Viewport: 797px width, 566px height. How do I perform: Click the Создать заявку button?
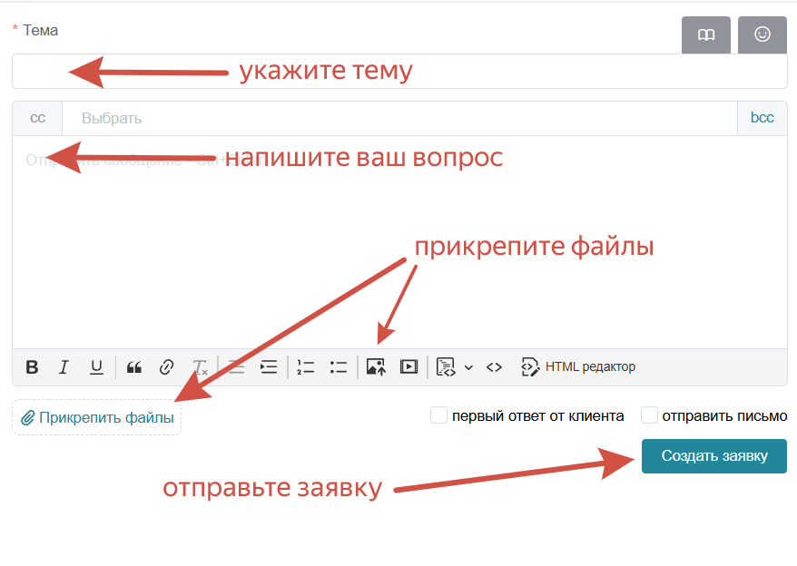(x=714, y=456)
